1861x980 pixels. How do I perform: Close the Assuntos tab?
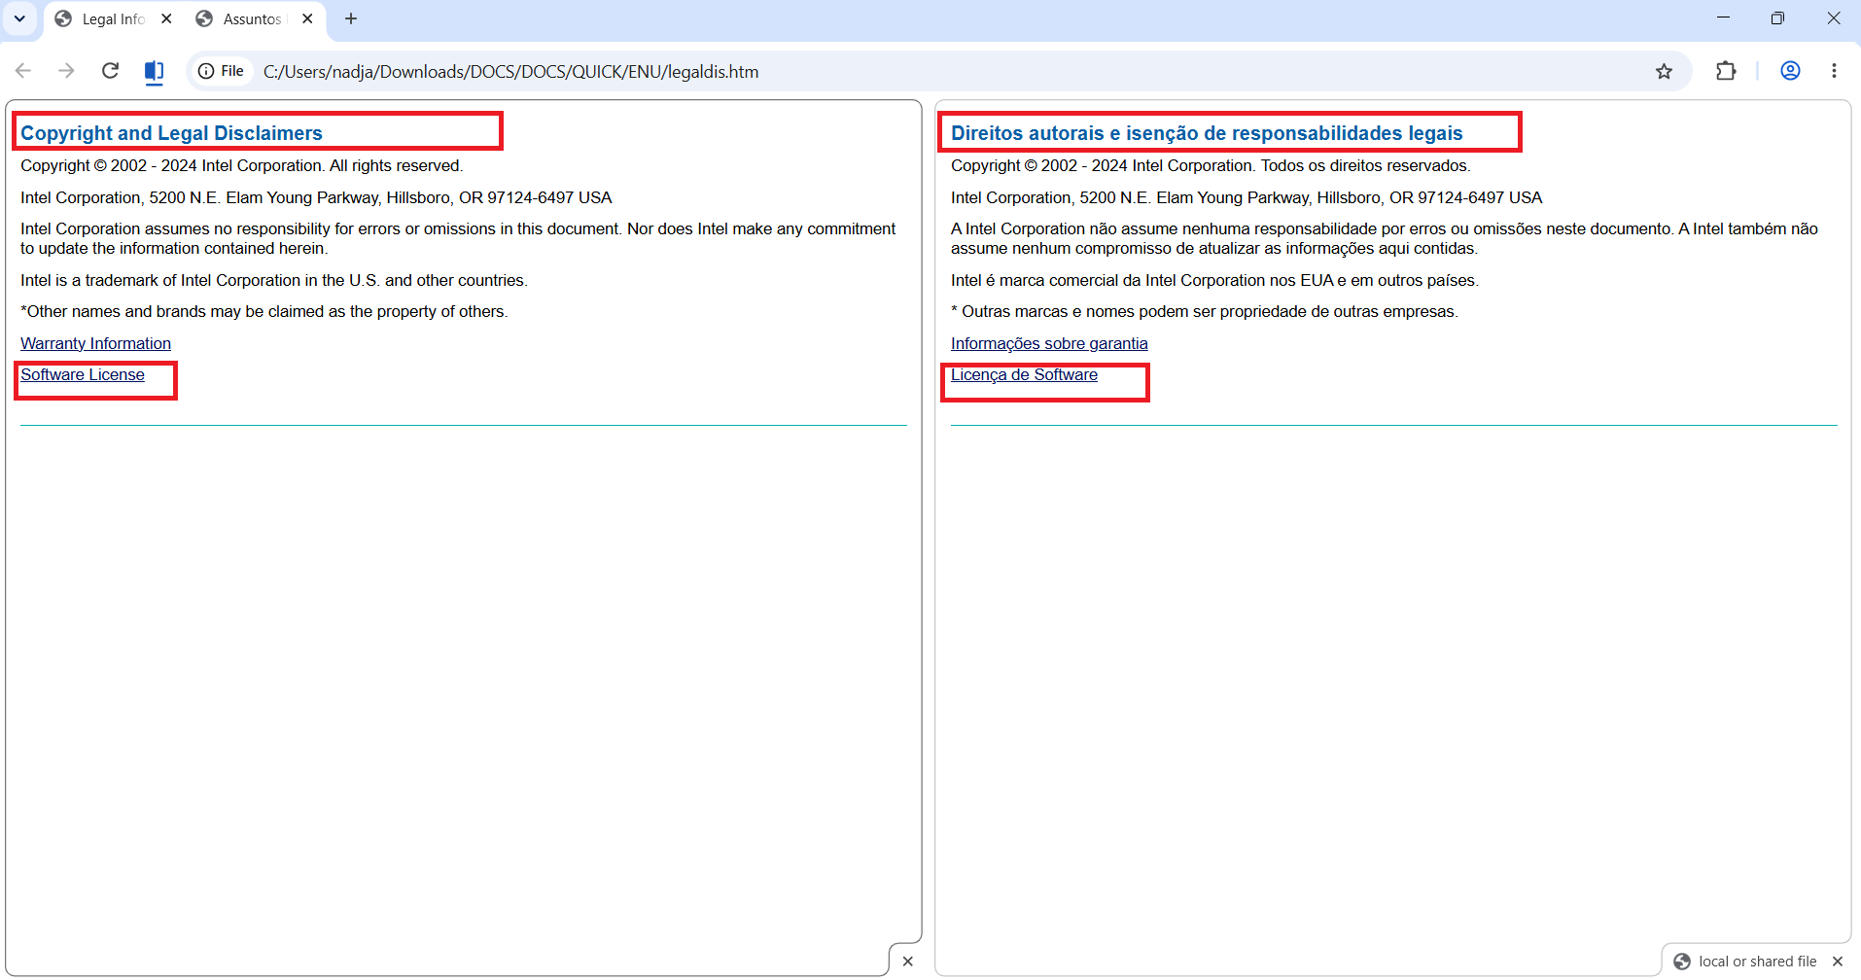point(307,18)
